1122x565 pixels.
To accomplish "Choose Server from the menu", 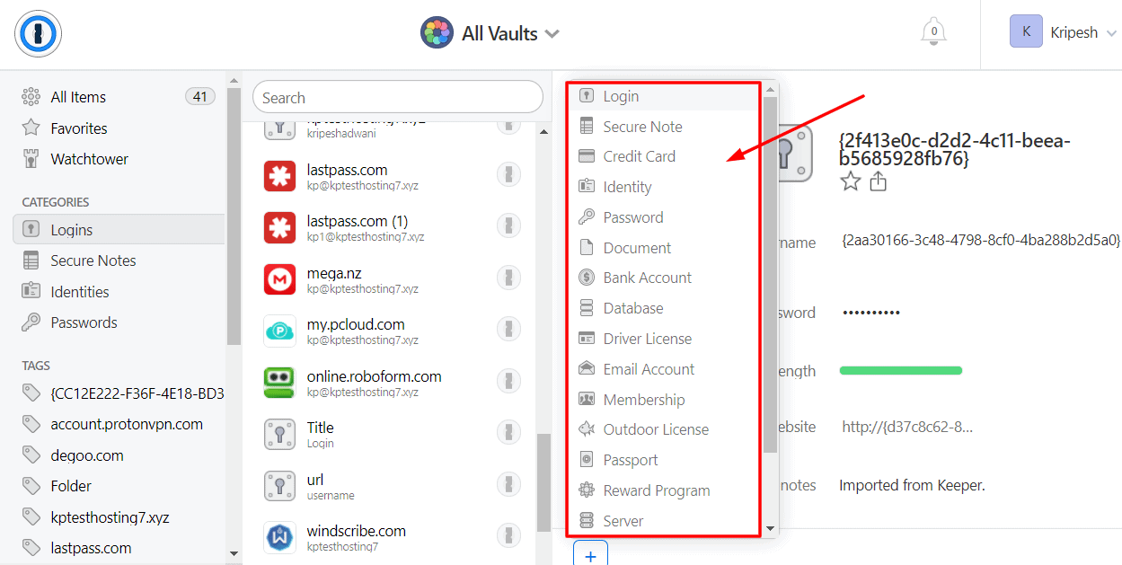I will pyautogui.click(x=665, y=521).
